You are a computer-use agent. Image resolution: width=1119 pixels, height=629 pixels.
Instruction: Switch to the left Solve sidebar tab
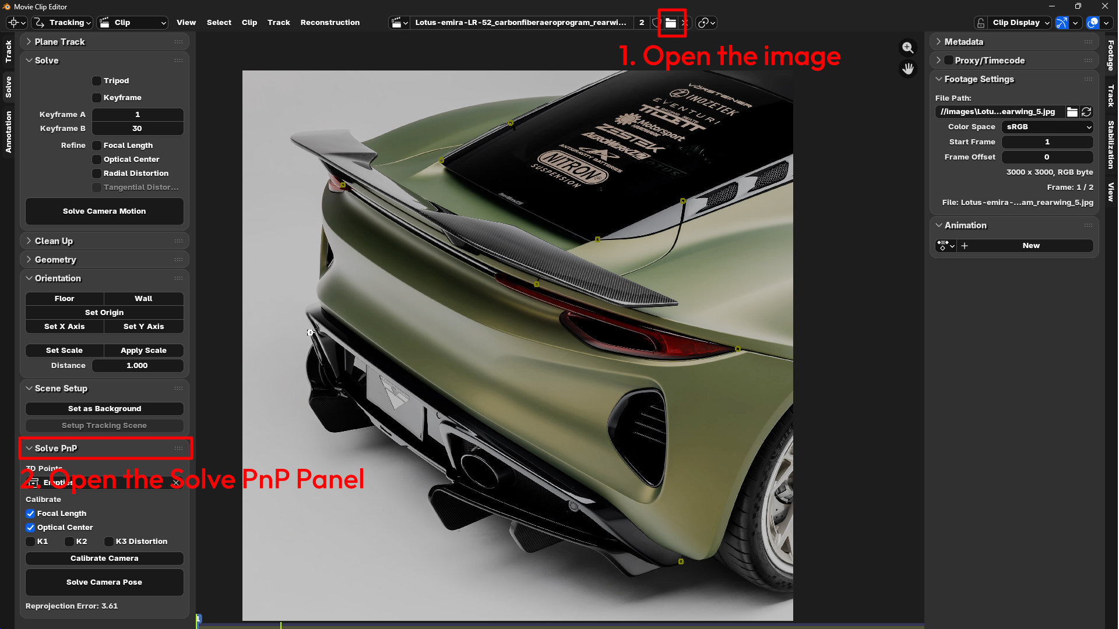(8, 87)
